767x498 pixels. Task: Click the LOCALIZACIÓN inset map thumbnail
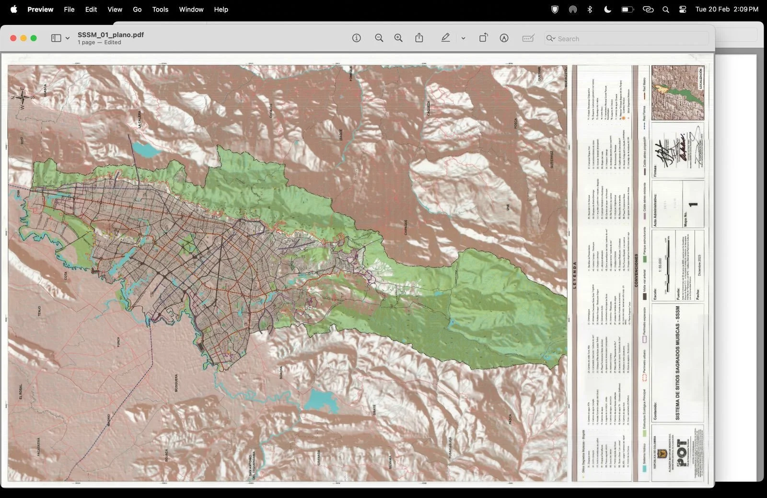click(677, 93)
